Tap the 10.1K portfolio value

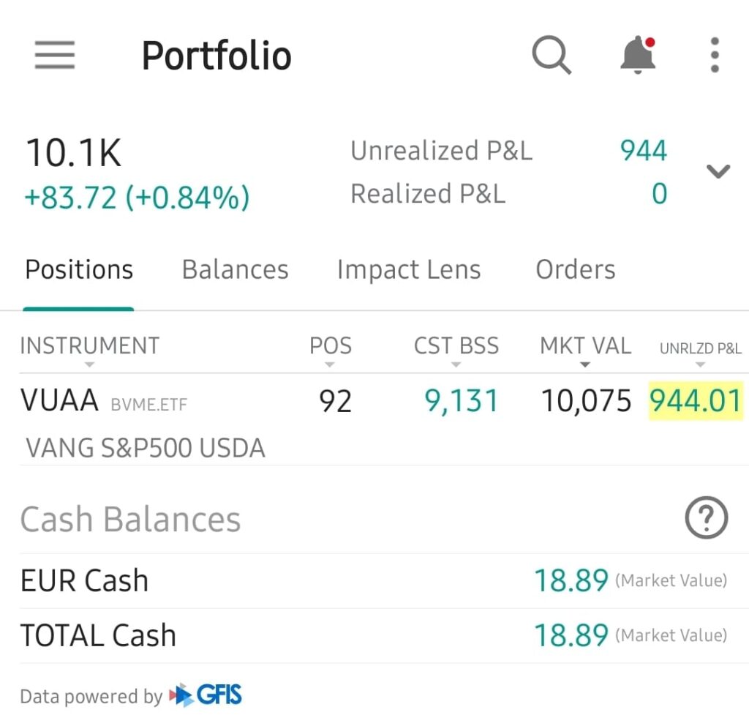[x=74, y=154]
